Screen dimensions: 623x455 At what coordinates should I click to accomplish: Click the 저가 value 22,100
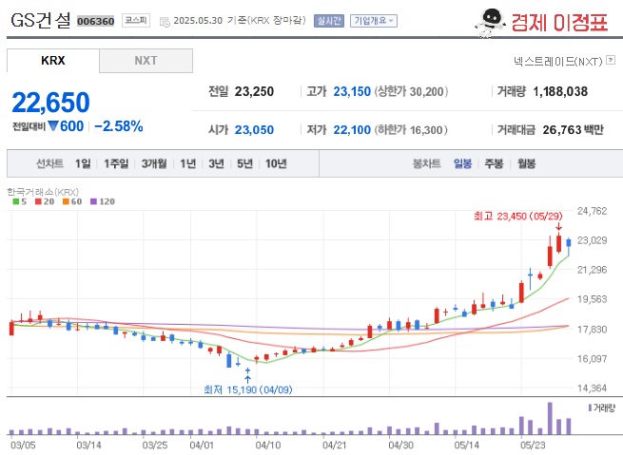[x=352, y=130]
